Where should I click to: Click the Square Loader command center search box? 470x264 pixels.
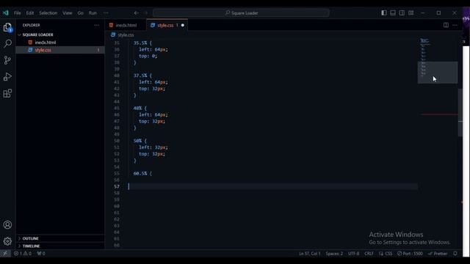tap(242, 13)
